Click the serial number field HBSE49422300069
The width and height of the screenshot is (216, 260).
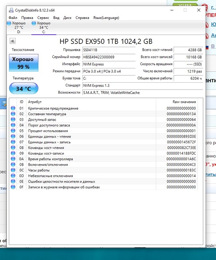click(109, 57)
